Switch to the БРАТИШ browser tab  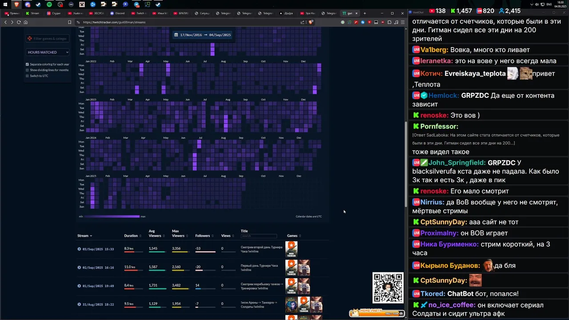181,13
